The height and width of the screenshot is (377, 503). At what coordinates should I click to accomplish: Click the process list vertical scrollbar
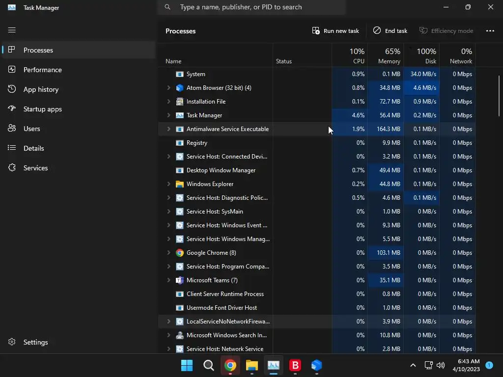(x=499, y=96)
